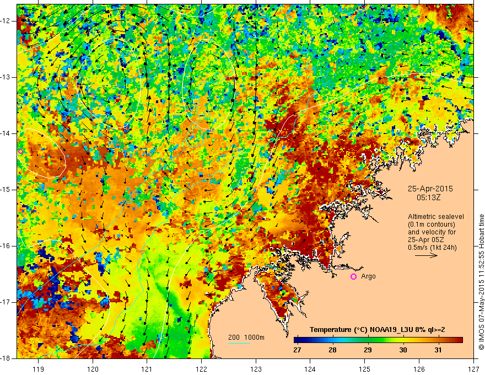
Task: Click the longitude label 119
Action: point(39,369)
